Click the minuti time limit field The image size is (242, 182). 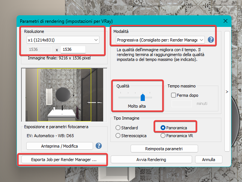(182, 104)
